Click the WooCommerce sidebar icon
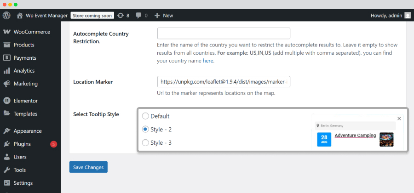 (x=6, y=32)
